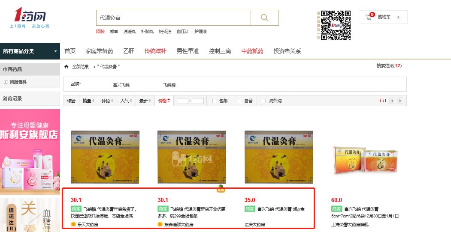Open 上海荣馨大药房旗舰 store link
This screenshot has width=451, height=232.
click(350, 225)
